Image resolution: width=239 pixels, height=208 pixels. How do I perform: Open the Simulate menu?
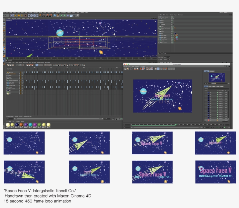[36, 13]
